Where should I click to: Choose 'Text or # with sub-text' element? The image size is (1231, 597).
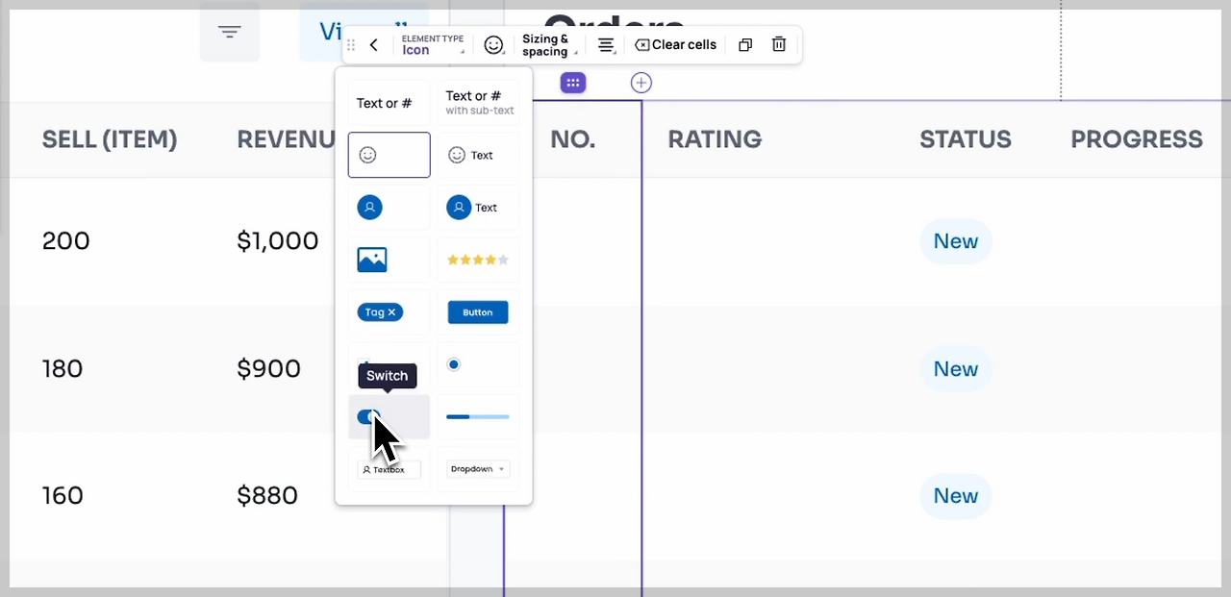coord(478,103)
